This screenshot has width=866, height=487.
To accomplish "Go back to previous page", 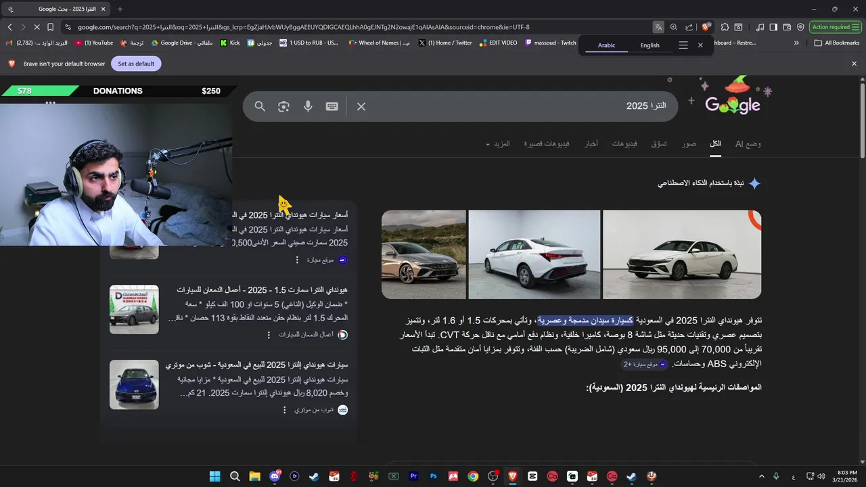I will tap(9, 27).
